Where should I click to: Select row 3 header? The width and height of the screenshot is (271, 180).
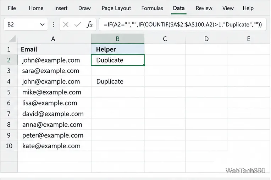tap(9, 71)
